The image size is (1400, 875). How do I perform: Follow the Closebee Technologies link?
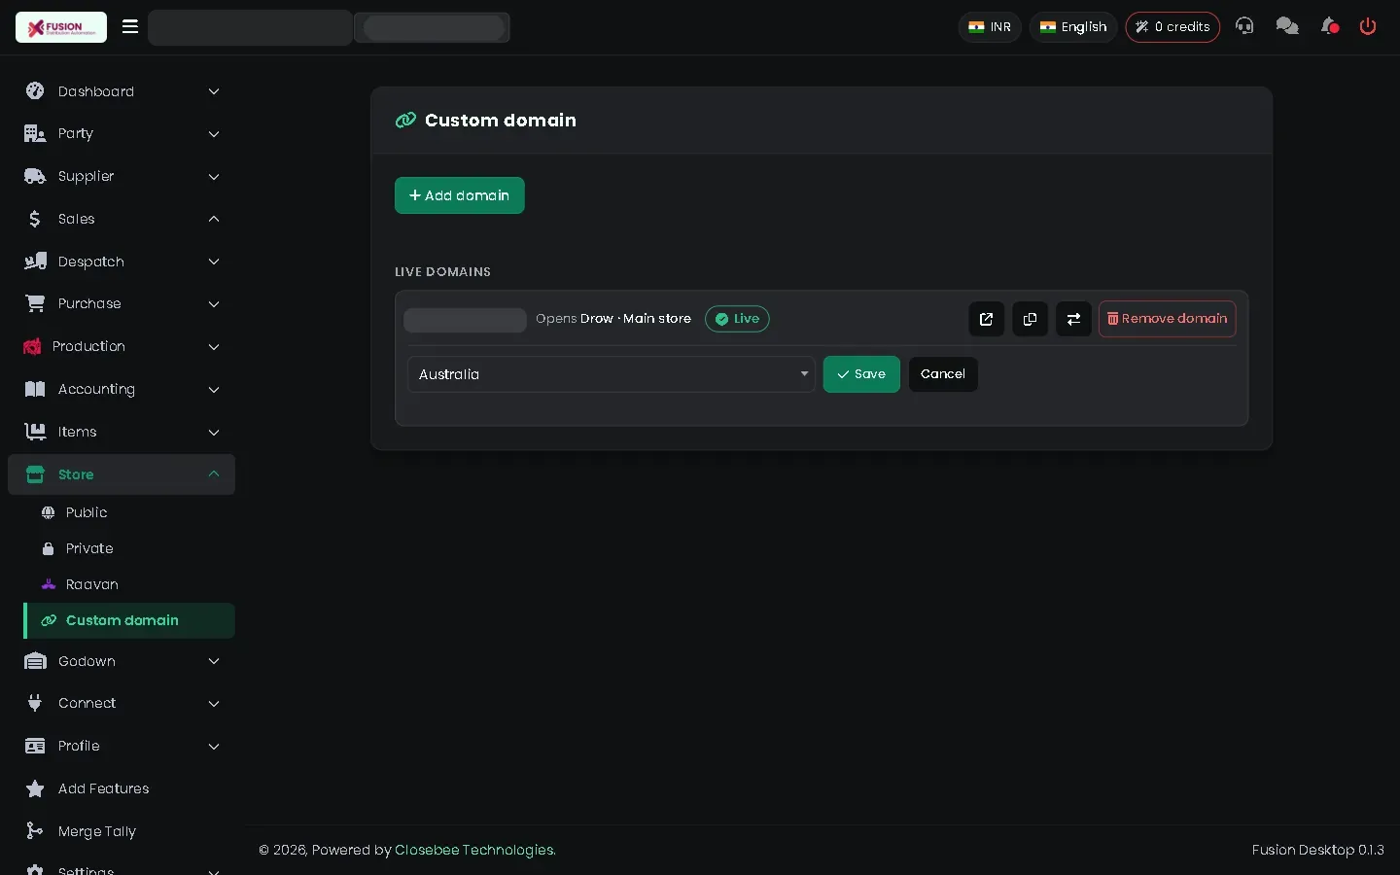(x=475, y=850)
